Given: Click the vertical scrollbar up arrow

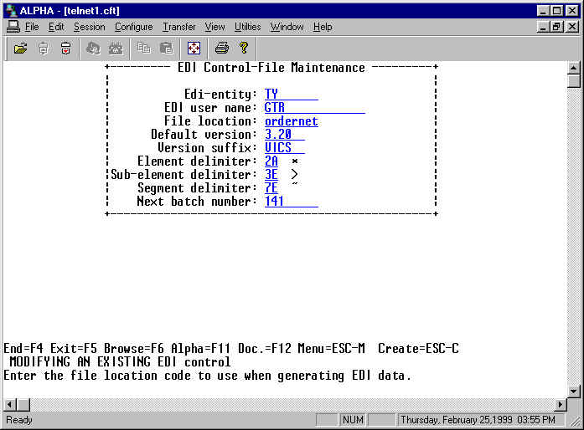Looking at the screenshot, I should (x=574, y=68).
